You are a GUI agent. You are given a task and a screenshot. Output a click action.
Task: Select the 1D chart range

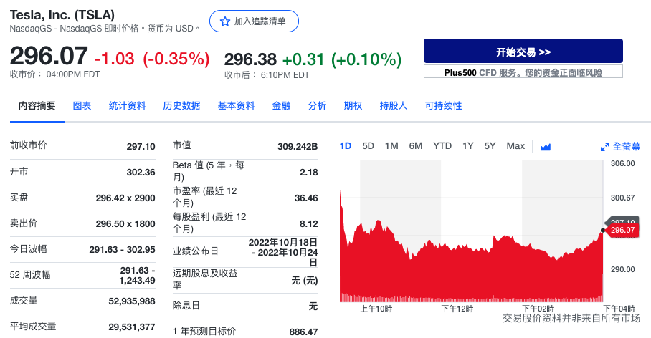click(x=346, y=146)
